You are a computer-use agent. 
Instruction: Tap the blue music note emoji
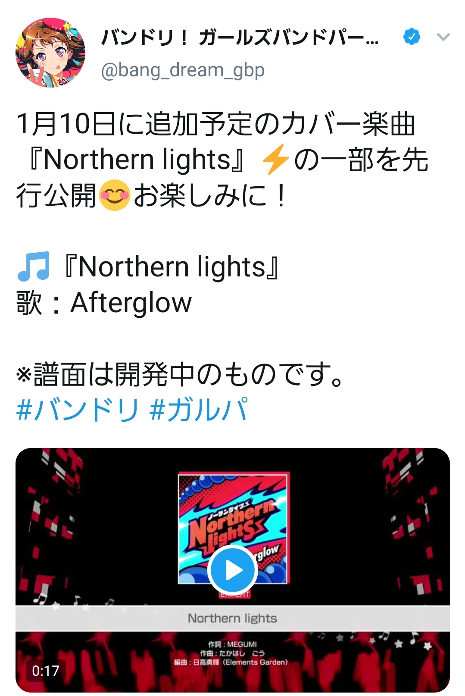[33, 266]
